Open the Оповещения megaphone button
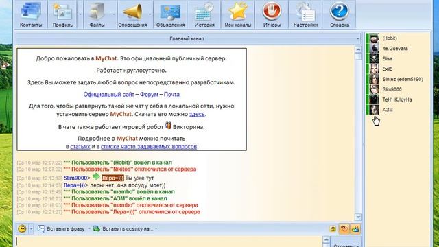 pos(132,14)
